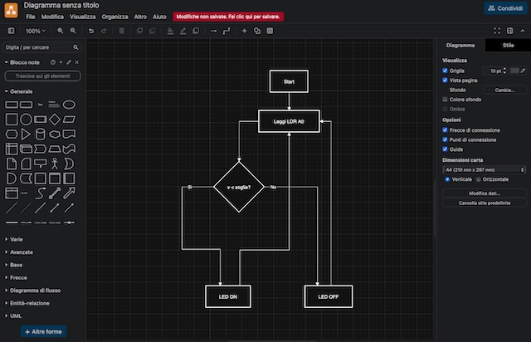Click the table insert icon
Image resolution: width=531 pixels, height=342 pixels.
click(x=270, y=31)
